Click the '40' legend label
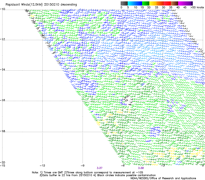The image size is (205, 180). pyautogui.click(x=178, y=7)
